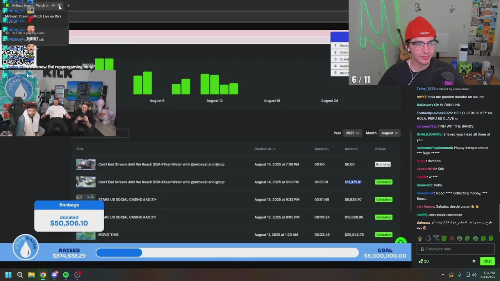Viewport: 500px width, 281px height.
Task: Pick the last green blob emote
Action: (x=491, y=238)
